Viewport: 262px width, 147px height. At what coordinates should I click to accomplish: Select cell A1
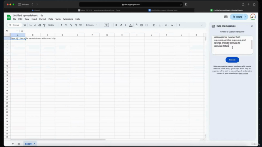pos(18,38)
